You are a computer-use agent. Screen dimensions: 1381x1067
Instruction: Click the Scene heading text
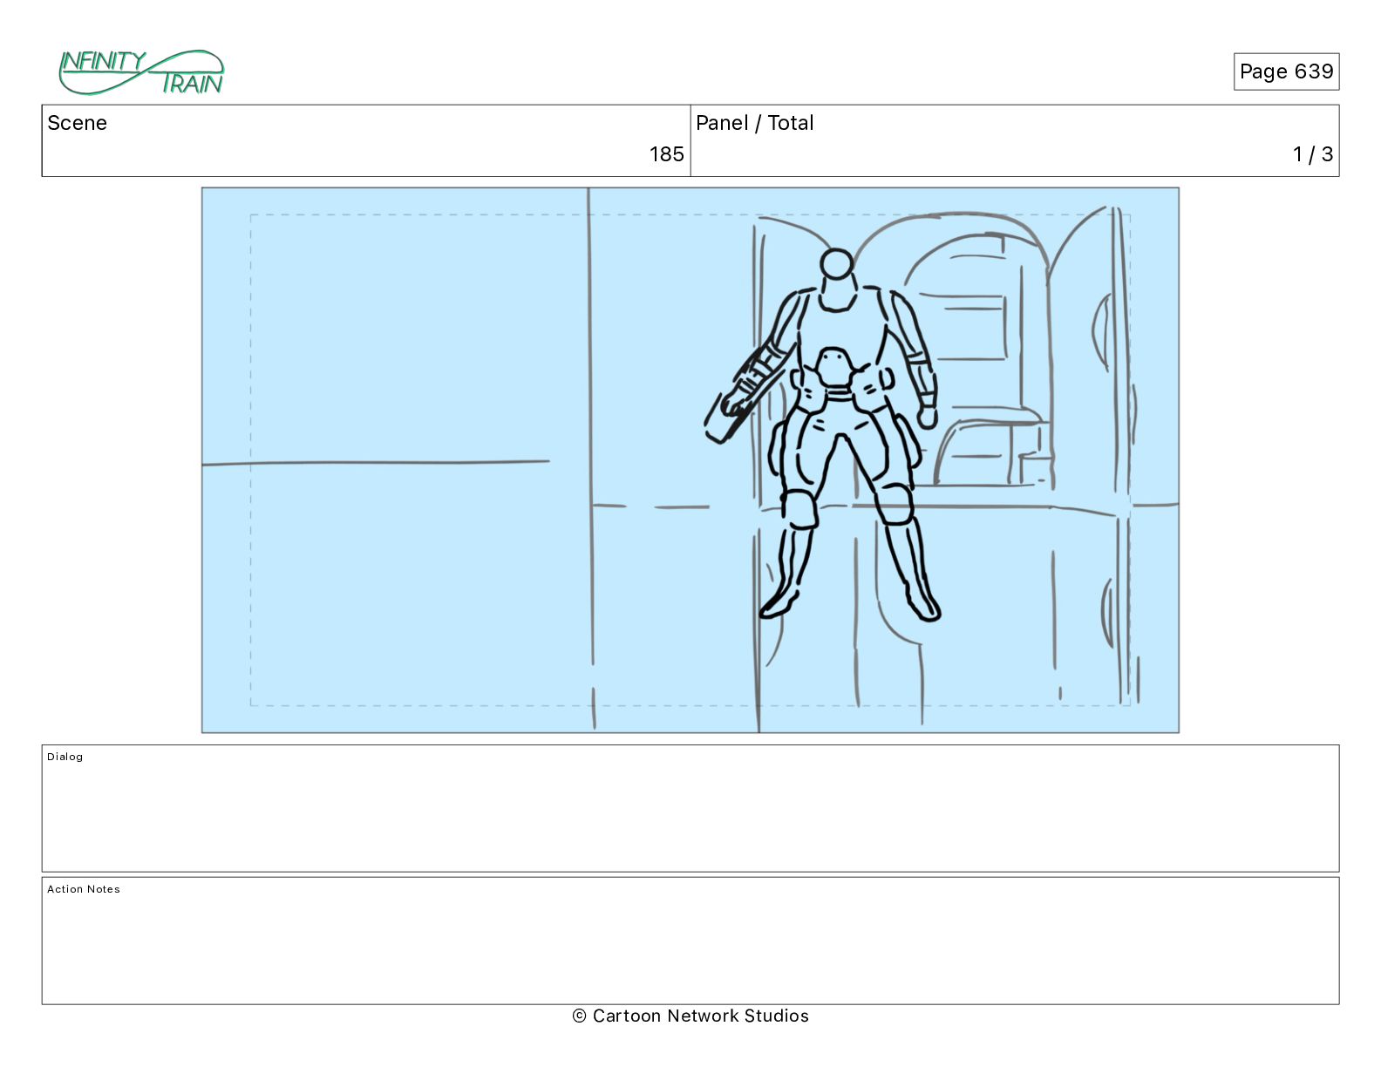[x=77, y=123]
